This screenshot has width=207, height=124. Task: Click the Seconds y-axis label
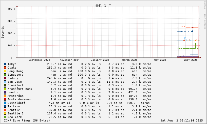(3, 32)
